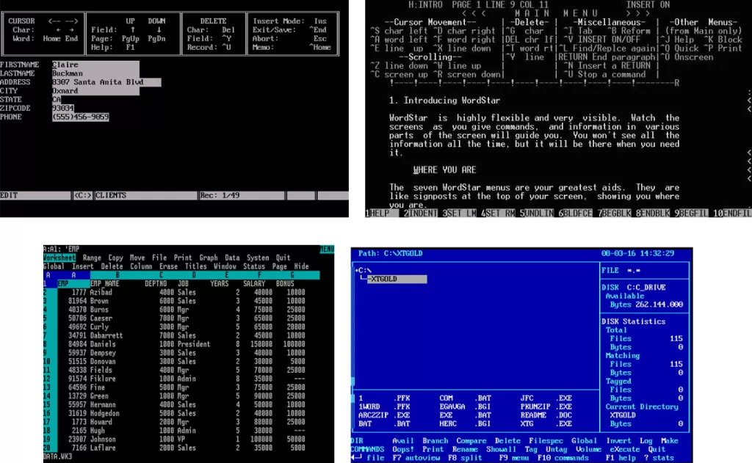The width and height of the screenshot is (752, 463).
Task: Click the README .DOC file entry
Action: click(x=546, y=415)
